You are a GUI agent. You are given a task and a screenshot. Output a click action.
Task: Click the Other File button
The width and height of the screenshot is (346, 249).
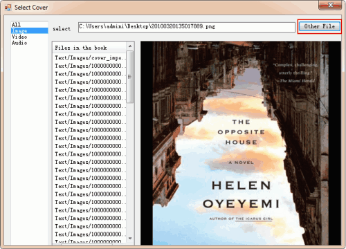[x=320, y=26]
